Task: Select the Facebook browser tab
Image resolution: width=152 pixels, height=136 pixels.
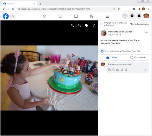Action: click(x=19, y=4)
